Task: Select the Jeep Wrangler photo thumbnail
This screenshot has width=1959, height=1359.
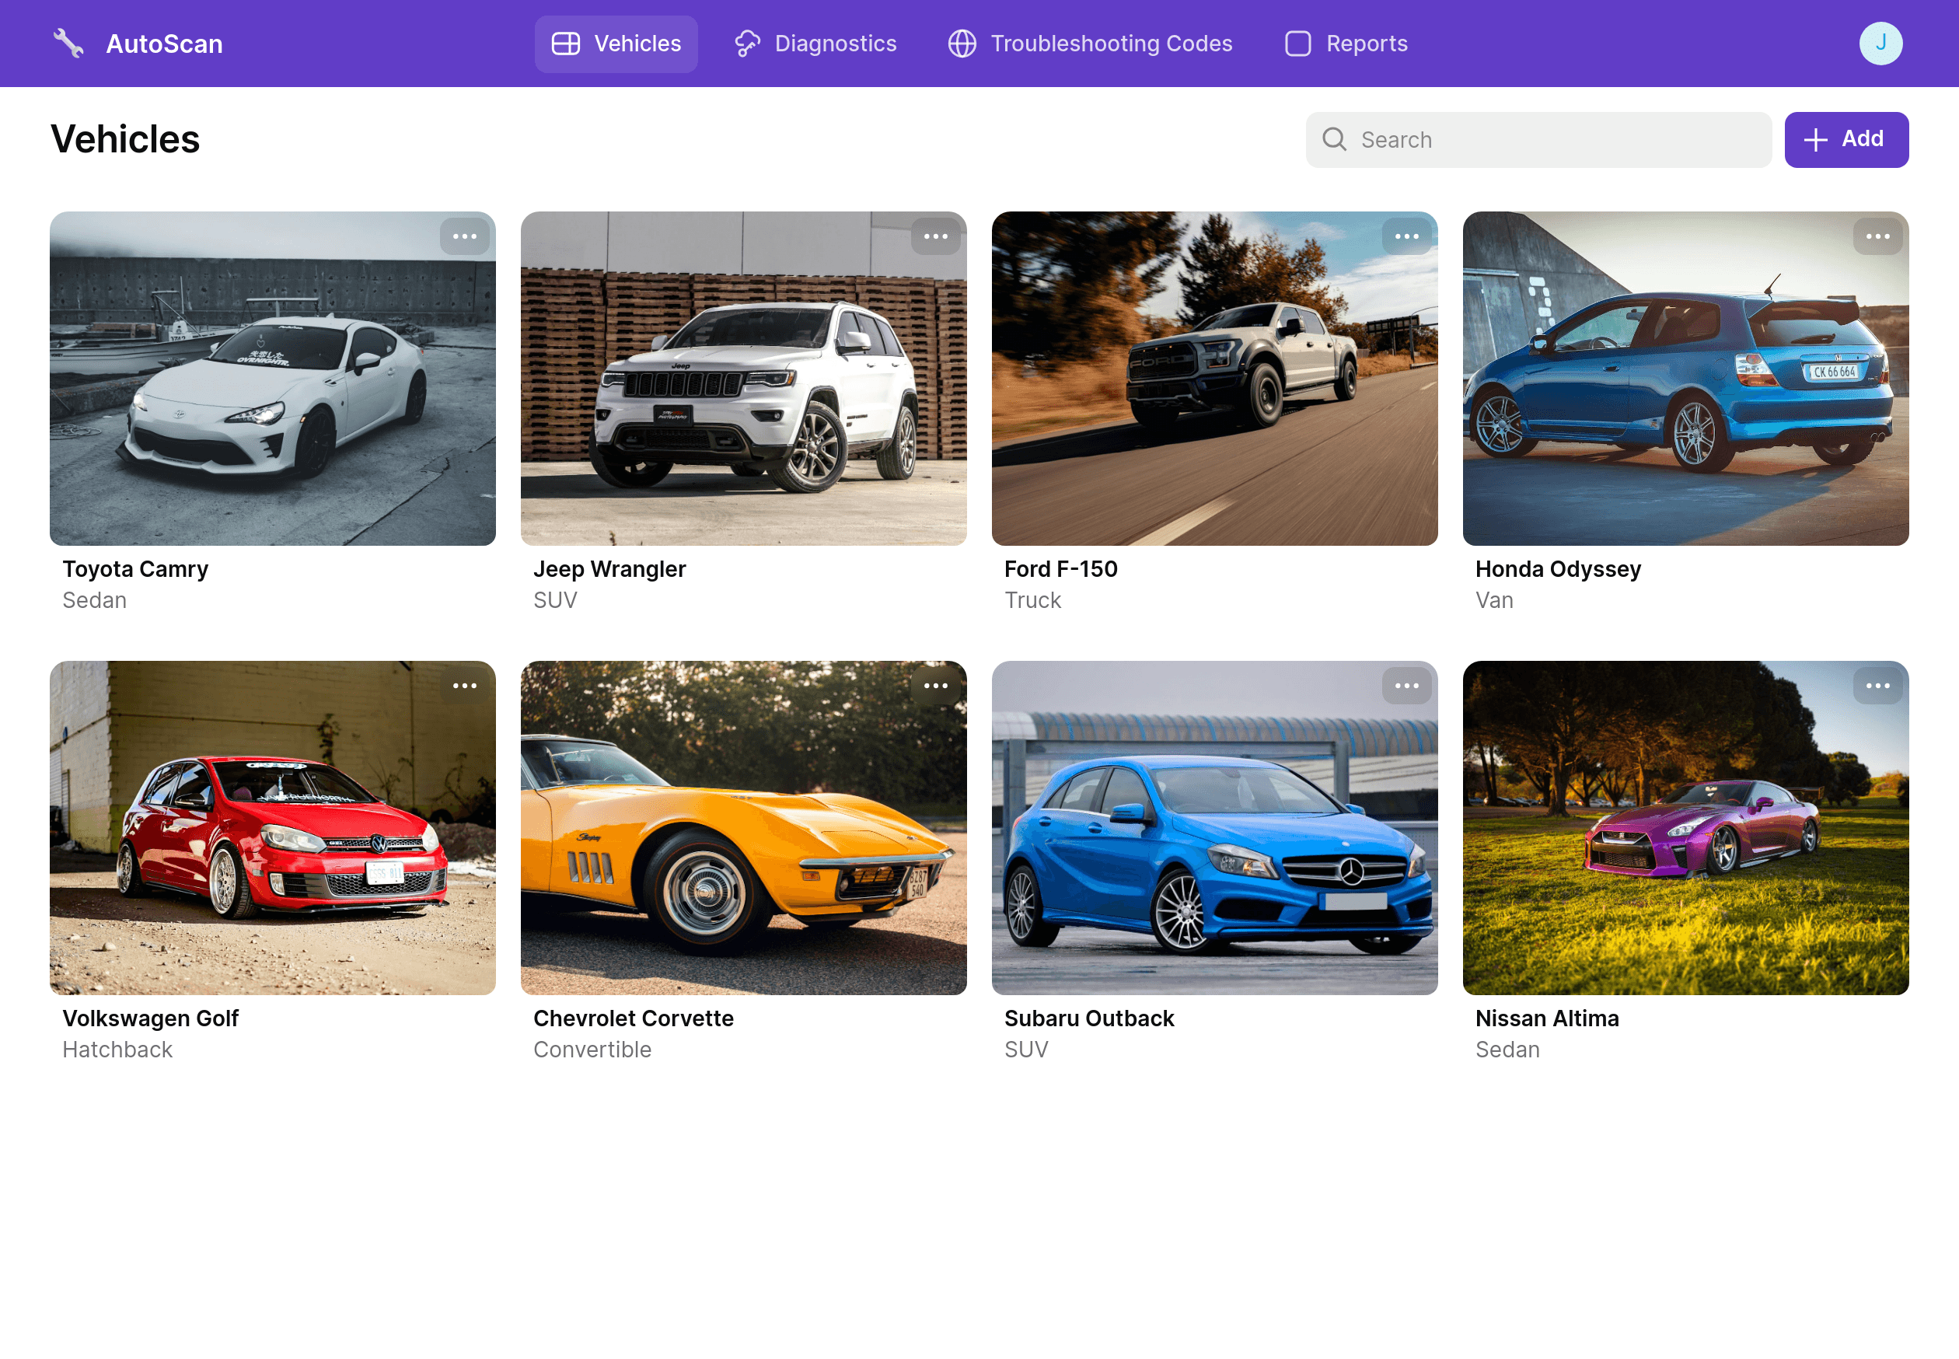Action: pyautogui.click(x=743, y=379)
